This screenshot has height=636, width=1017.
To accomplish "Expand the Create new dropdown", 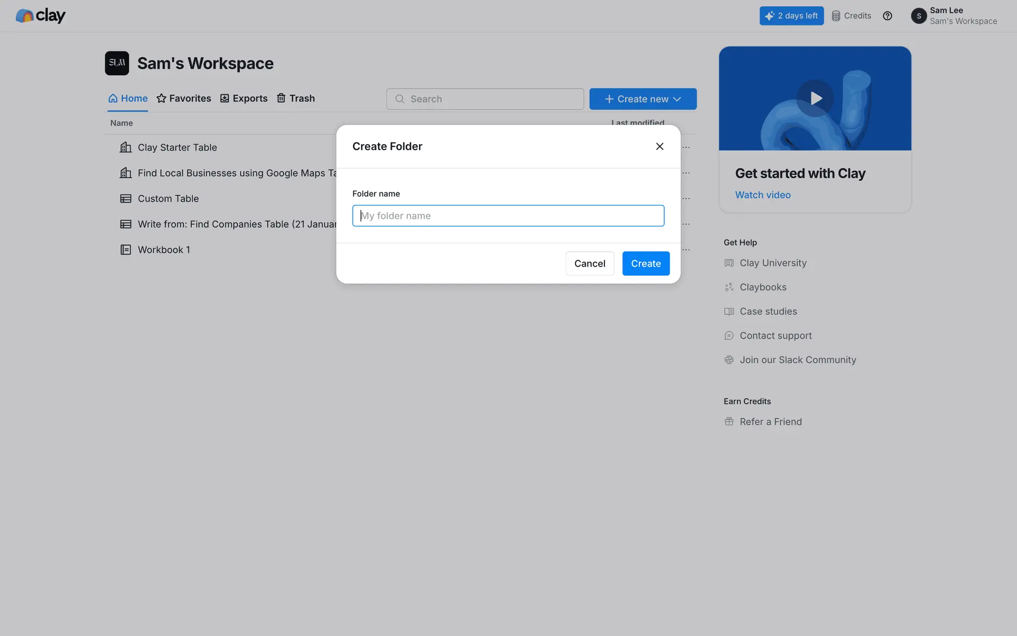I will pyautogui.click(x=643, y=99).
